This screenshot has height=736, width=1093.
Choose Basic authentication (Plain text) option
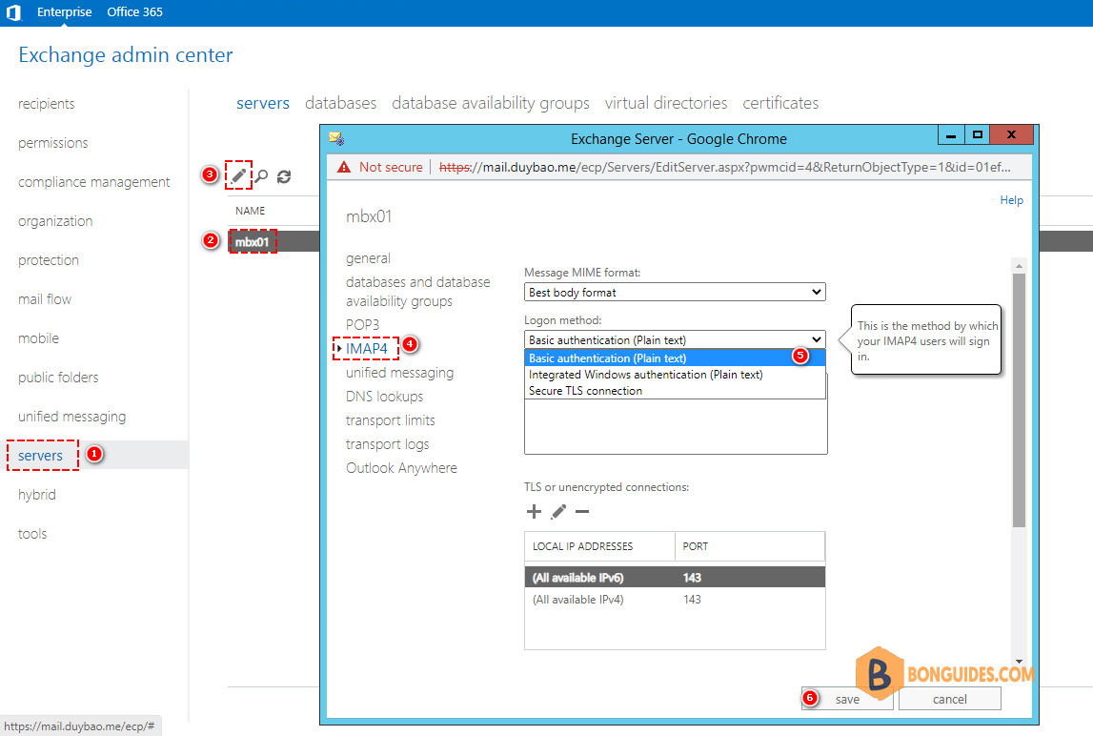(675, 358)
